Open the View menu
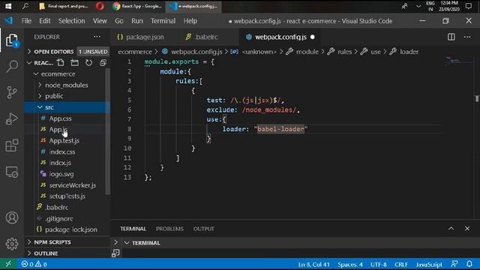 [100, 21]
